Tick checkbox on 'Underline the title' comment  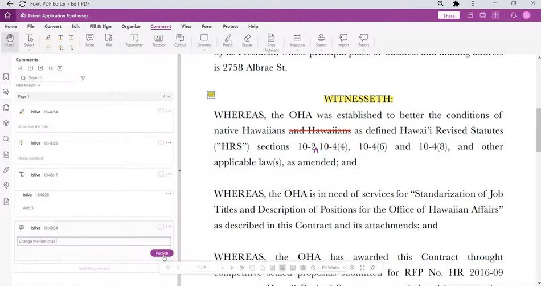(161, 111)
